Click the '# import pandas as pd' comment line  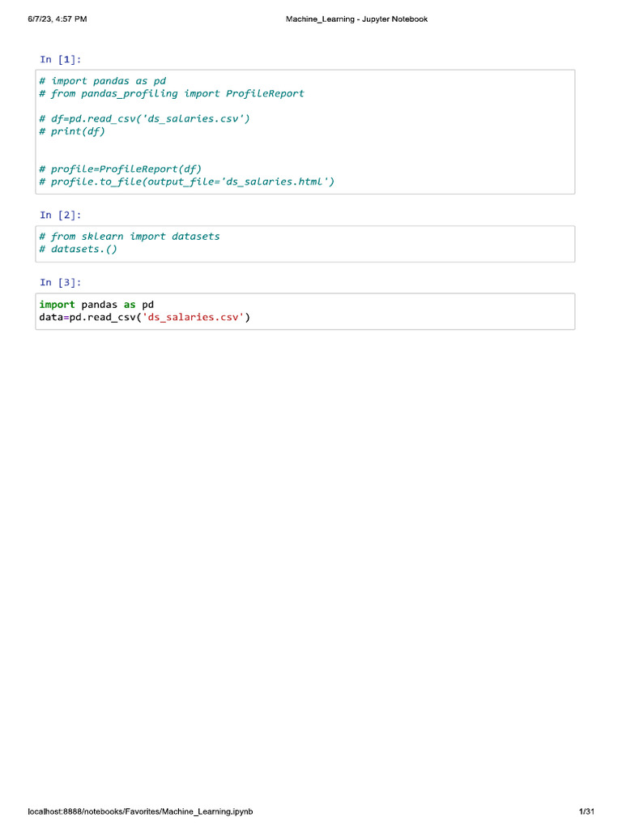pyautogui.click(x=103, y=81)
